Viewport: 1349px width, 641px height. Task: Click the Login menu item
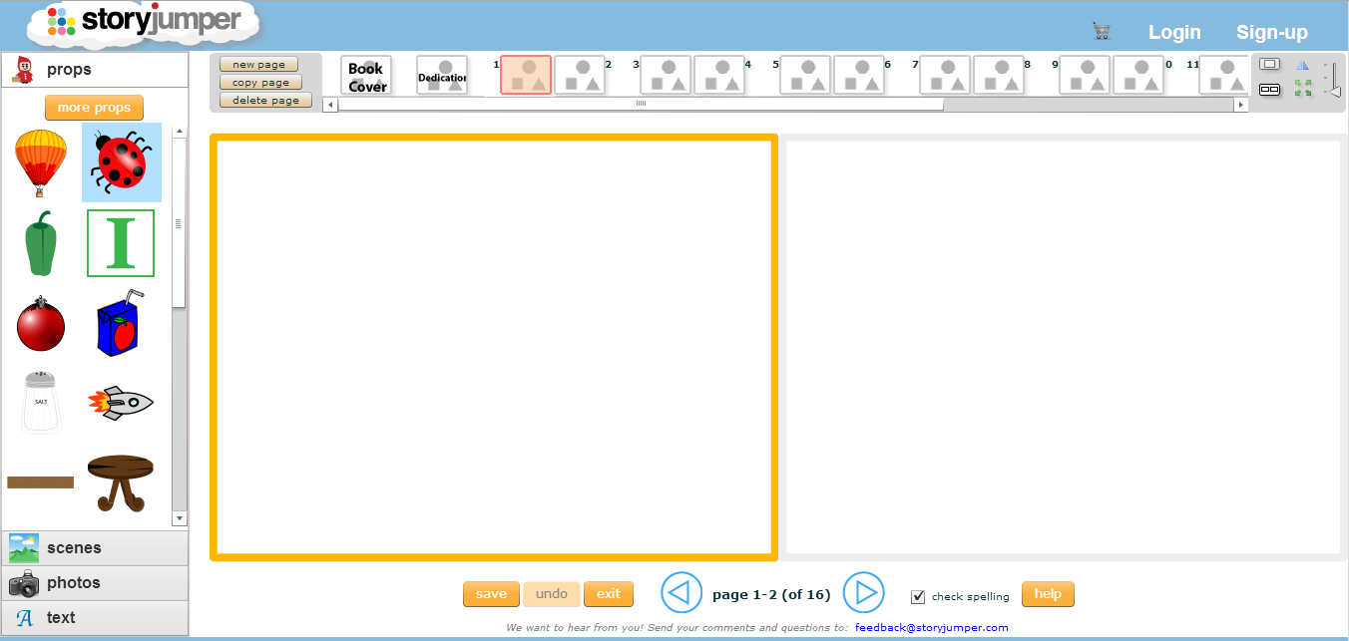tap(1174, 32)
